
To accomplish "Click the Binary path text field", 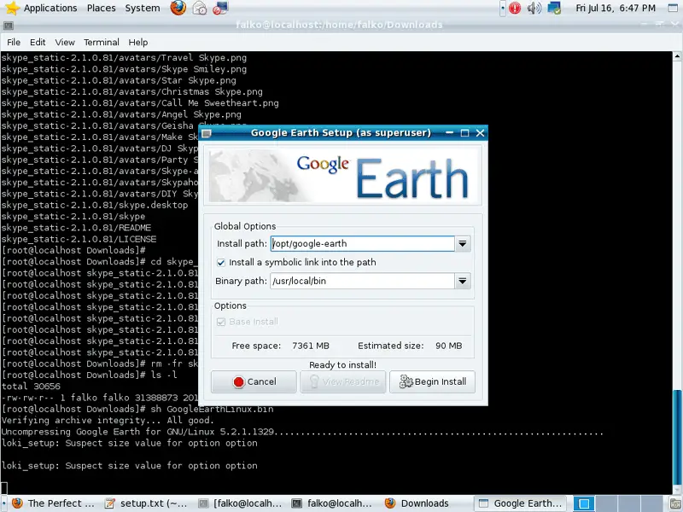I will [x=362, y=282].
